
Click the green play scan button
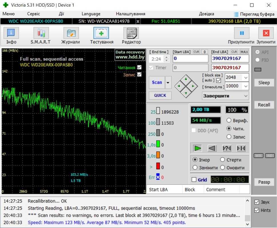198,148
